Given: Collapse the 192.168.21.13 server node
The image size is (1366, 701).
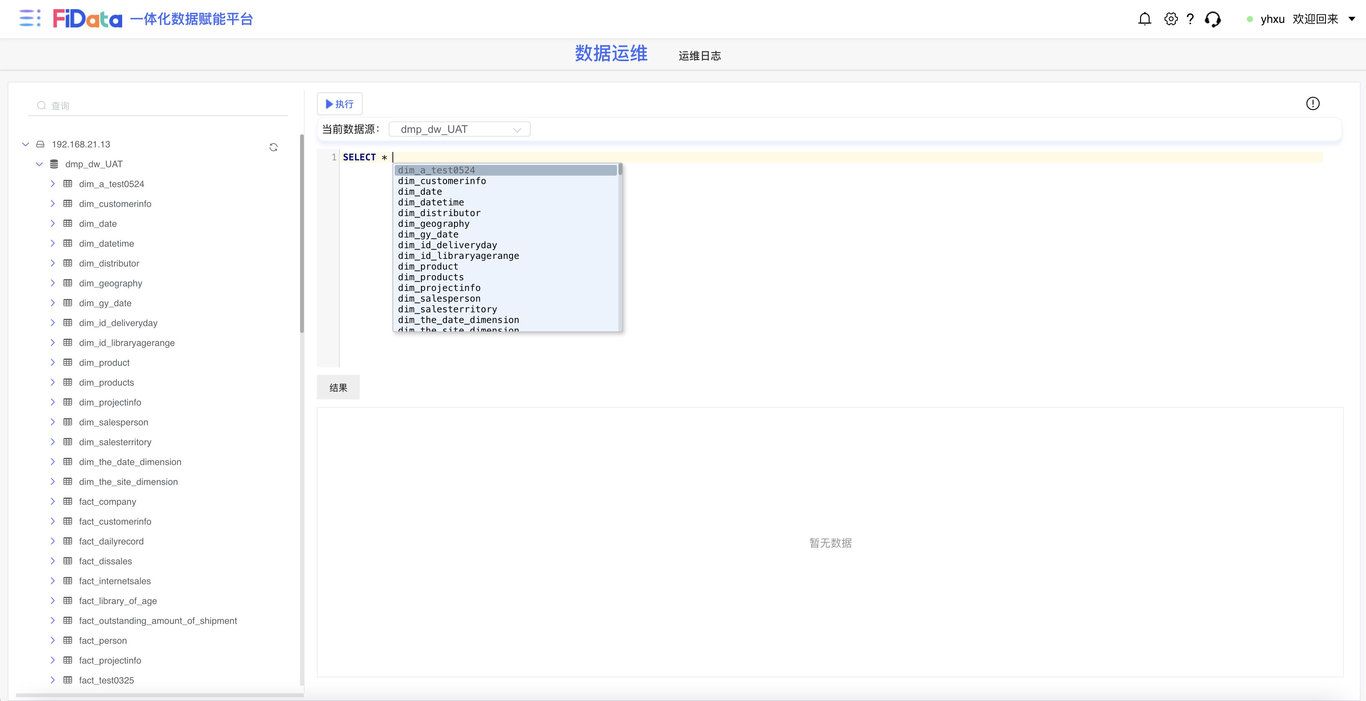Looking at the screenshot, I should (26, 144).
